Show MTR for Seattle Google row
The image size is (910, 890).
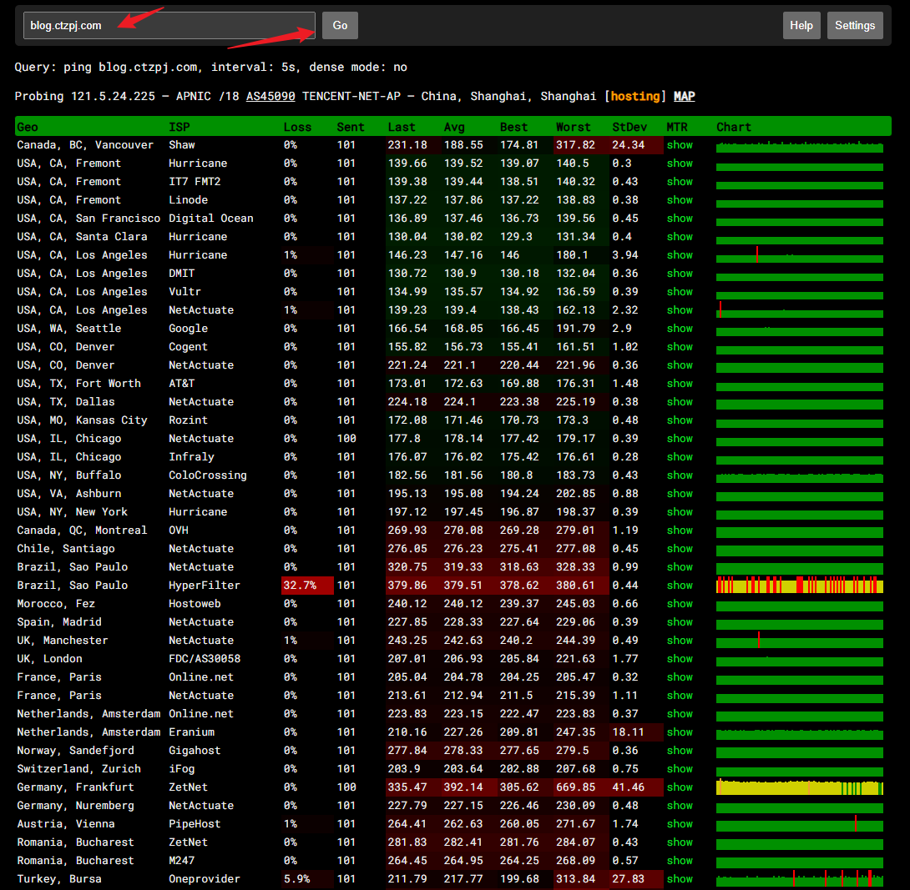(680, 329)
